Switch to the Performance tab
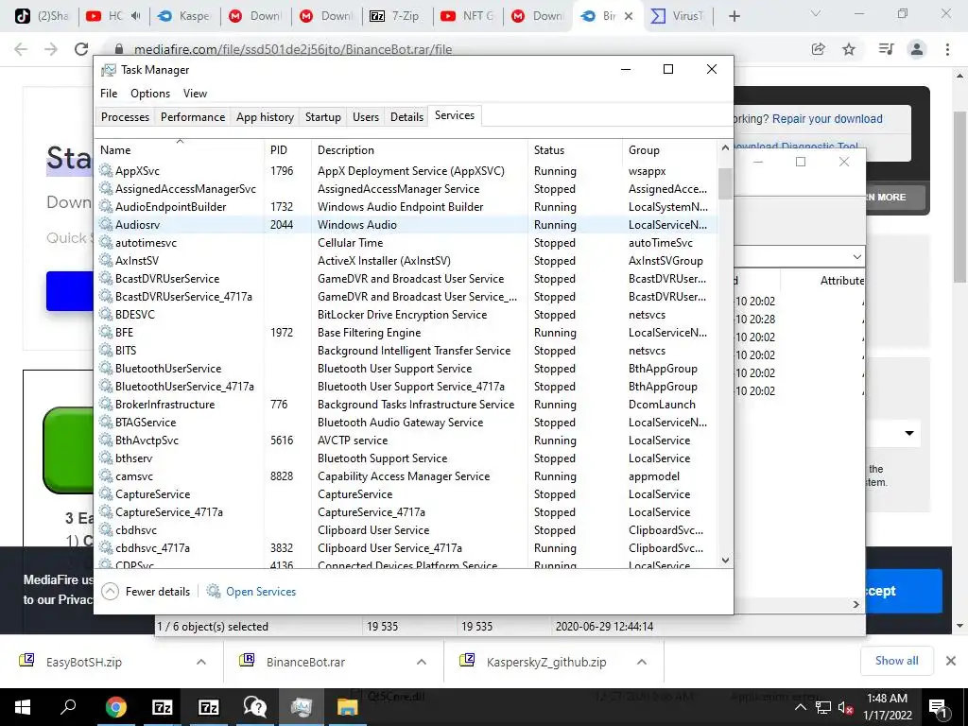968x726 pixels. [193, 116]
